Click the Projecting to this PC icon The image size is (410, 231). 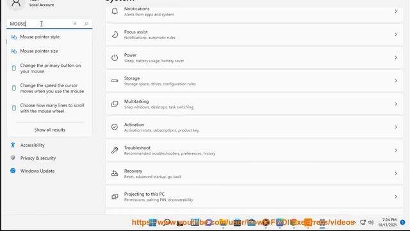(115, 196)
